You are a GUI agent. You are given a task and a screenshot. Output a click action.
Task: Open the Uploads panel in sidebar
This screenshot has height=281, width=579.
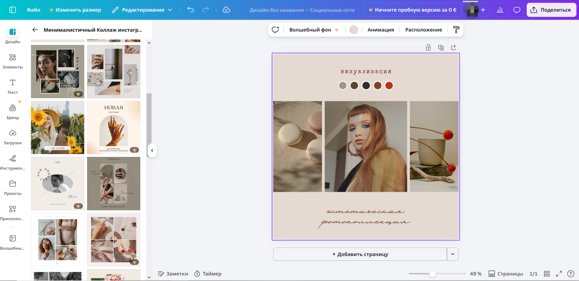12,137
